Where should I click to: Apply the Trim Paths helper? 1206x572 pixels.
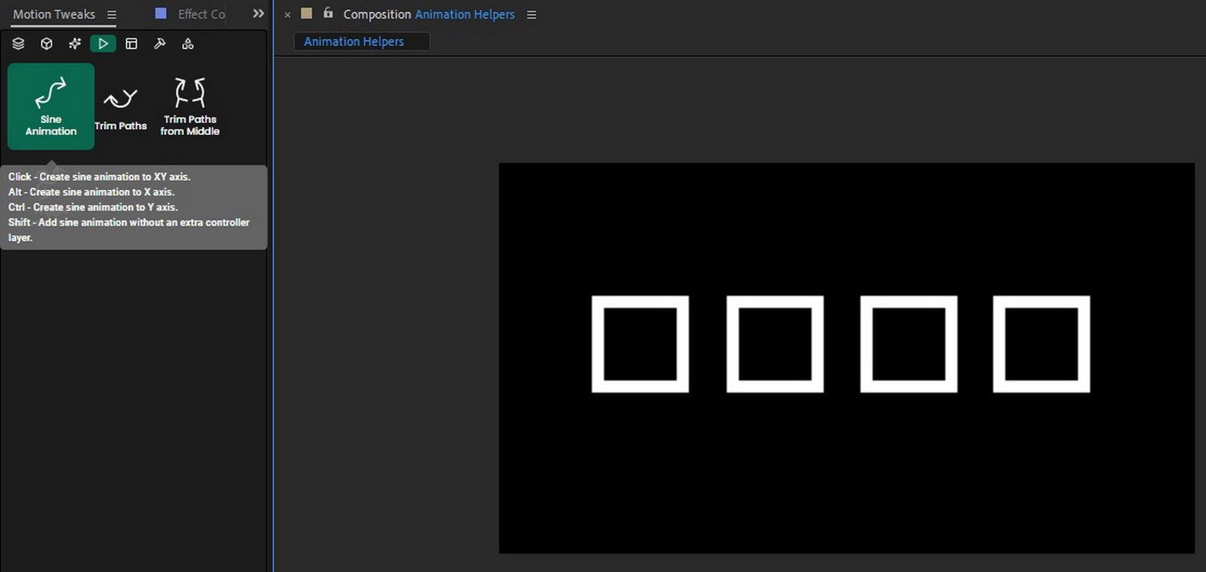click(x=121, y=106)
